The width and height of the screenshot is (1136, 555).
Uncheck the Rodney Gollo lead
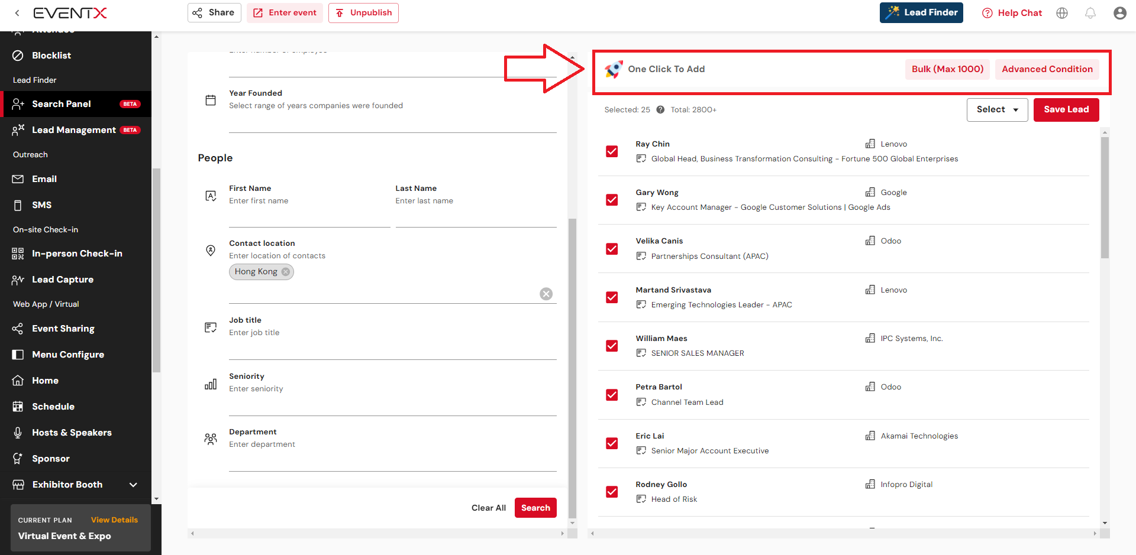pos(612,492)
